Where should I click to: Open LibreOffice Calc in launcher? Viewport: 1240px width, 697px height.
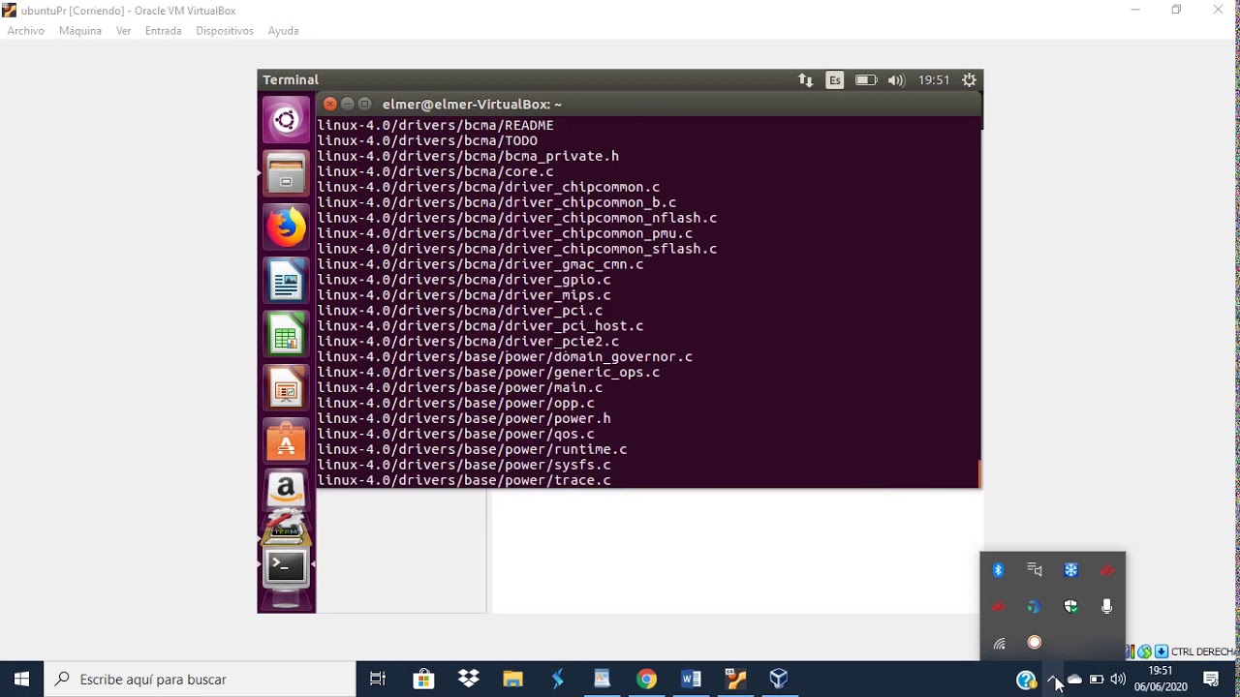(x=286, y=335)
